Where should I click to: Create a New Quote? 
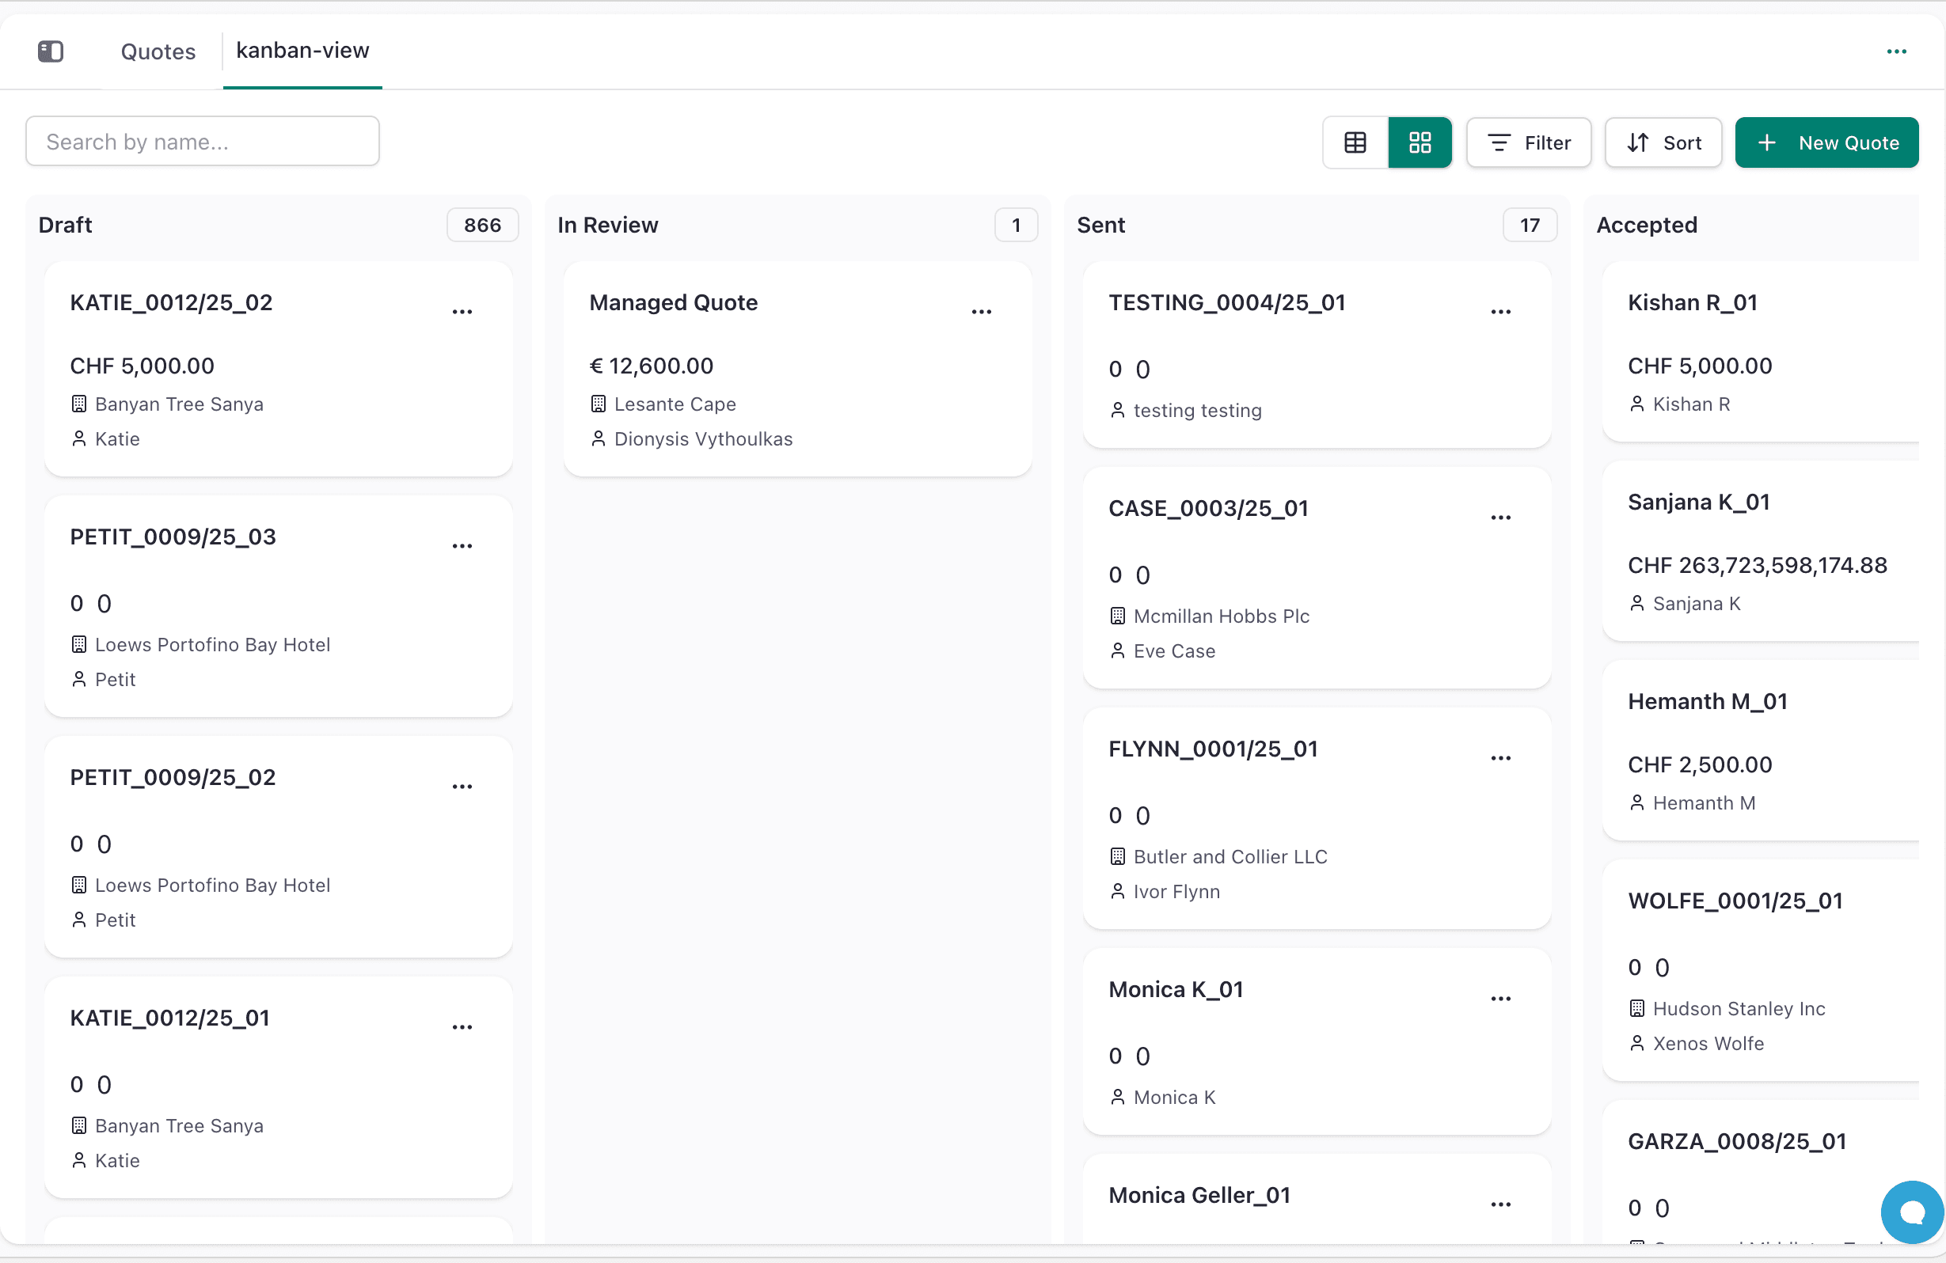click(1826, 142)
